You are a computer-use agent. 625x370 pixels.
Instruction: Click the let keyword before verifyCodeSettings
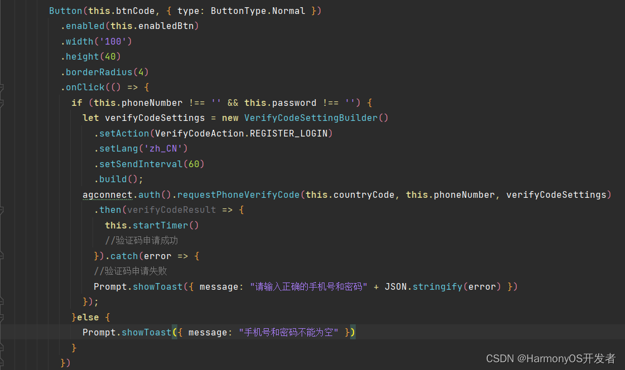pyautogui.click(x=90, y=118)
